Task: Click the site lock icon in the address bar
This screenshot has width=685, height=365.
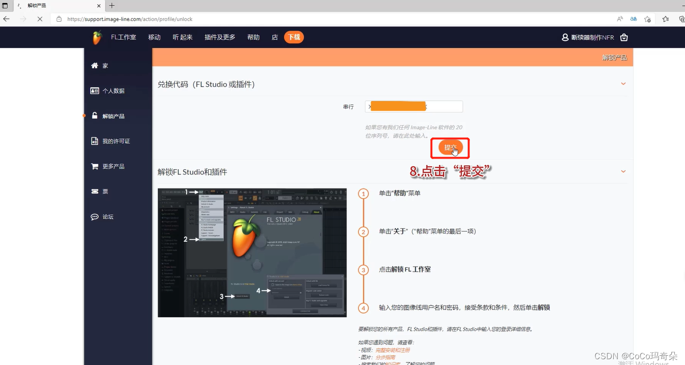Action: (59, 19)
